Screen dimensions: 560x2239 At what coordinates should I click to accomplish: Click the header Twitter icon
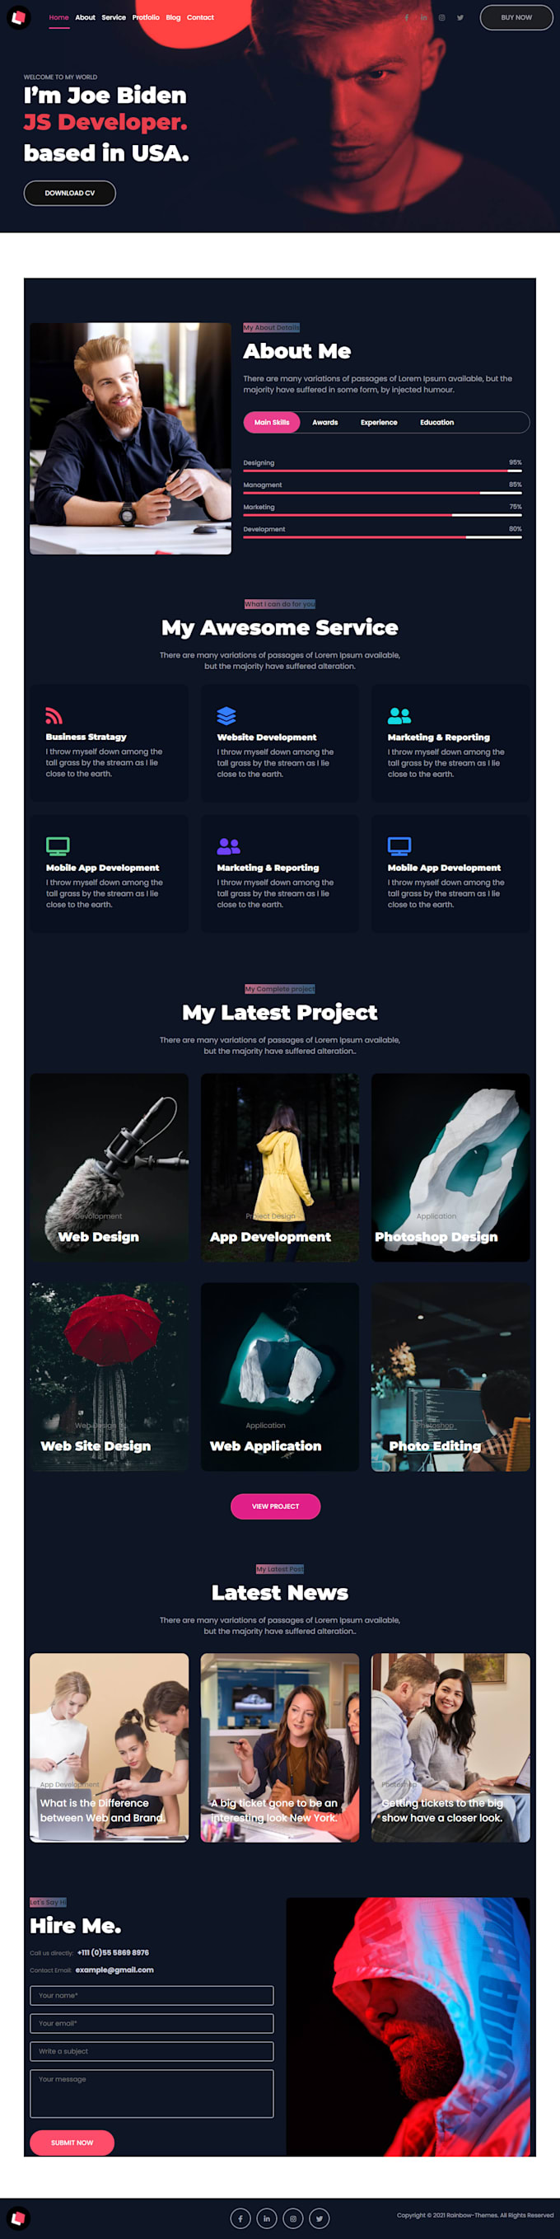(x=460, y=17)
